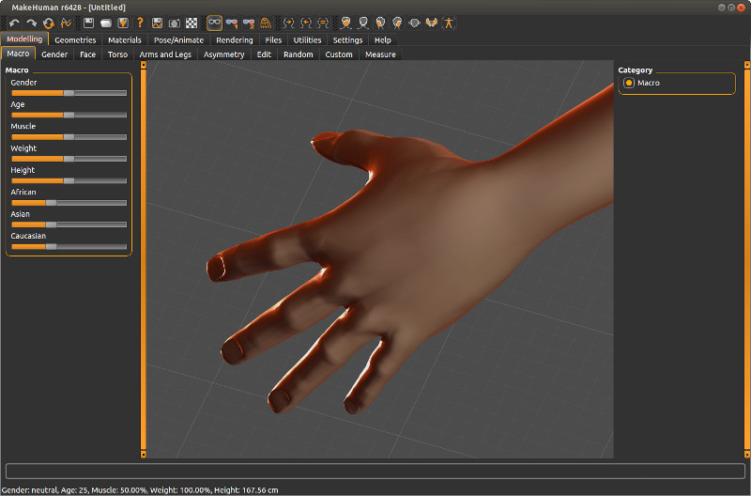
Task: Open the Geometries tab
Action: [x=75, y=40]
